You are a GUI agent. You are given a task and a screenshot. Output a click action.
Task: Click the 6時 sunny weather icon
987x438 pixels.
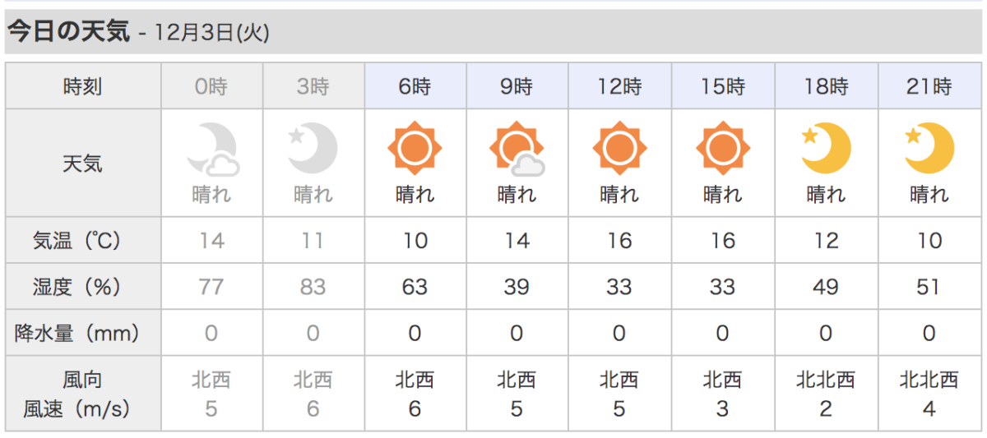click(x=415, y=149)
